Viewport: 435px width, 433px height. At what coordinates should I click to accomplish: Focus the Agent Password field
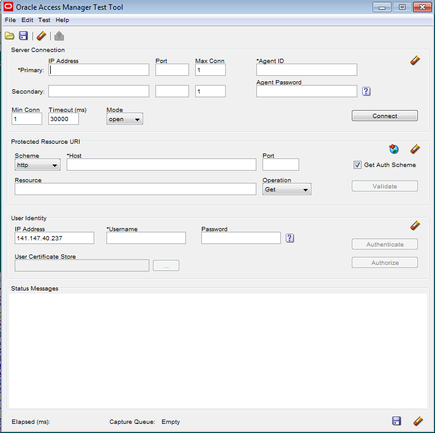307,91
